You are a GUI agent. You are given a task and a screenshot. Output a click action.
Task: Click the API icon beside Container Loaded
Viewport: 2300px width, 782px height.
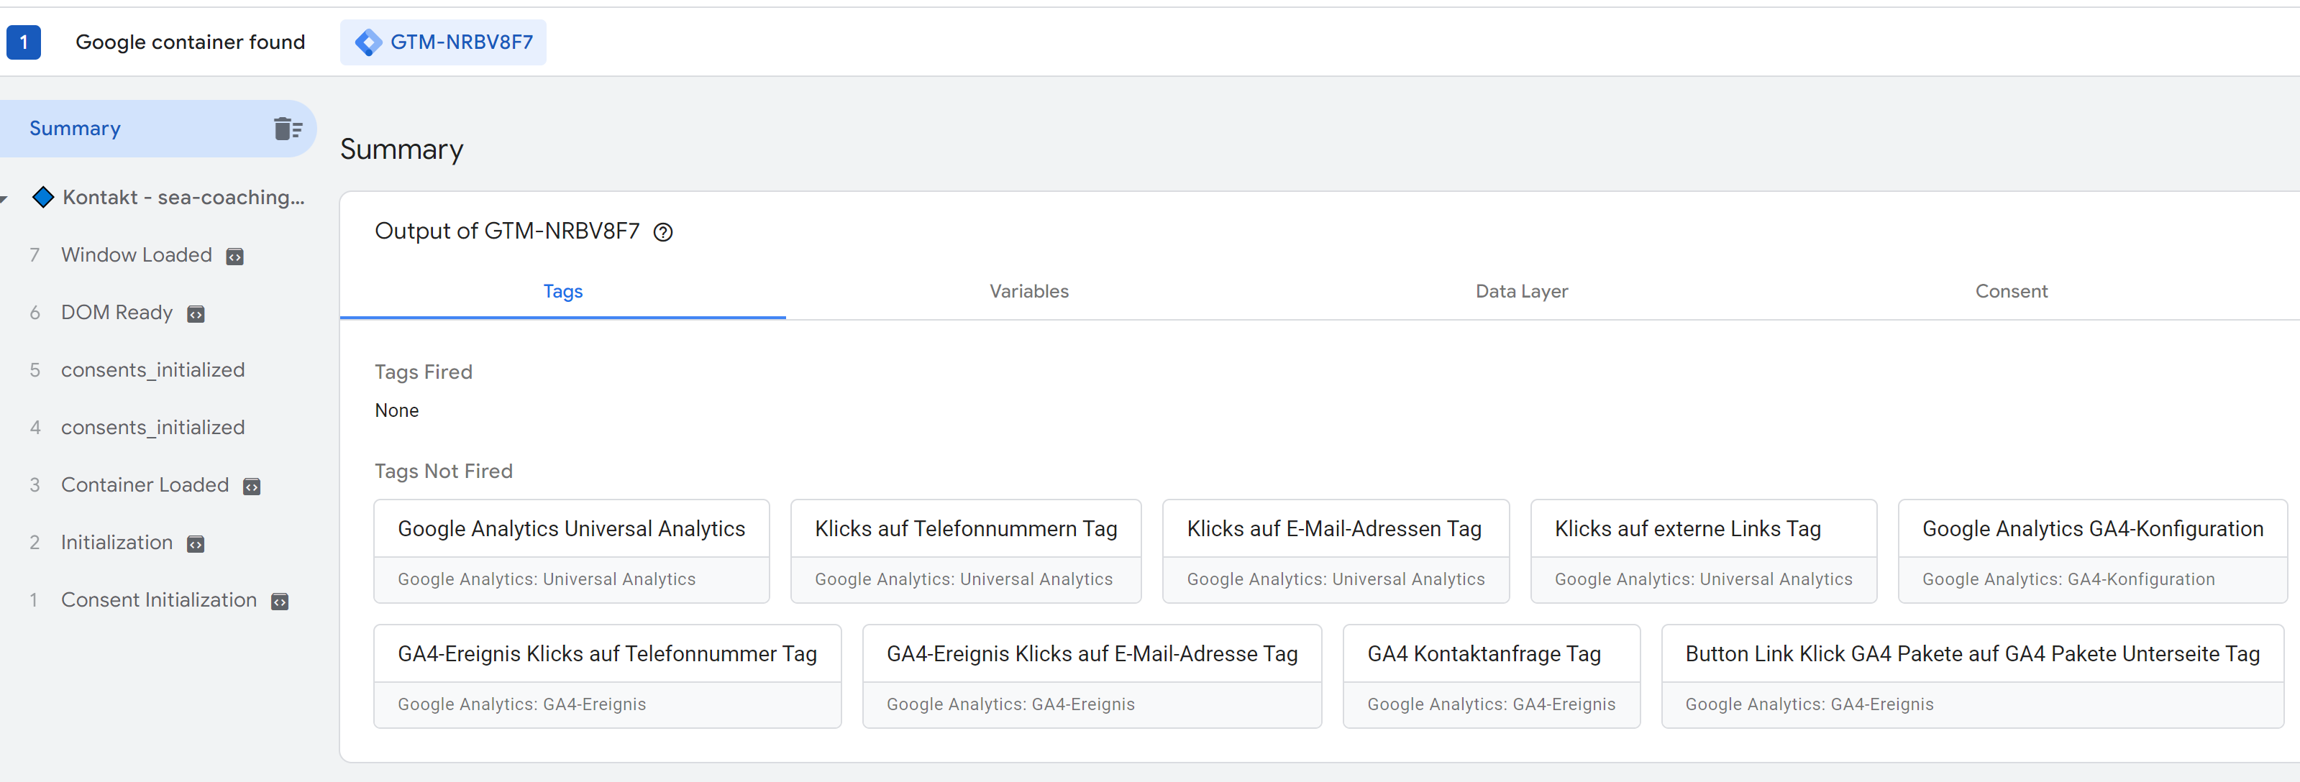pos(252,487)
